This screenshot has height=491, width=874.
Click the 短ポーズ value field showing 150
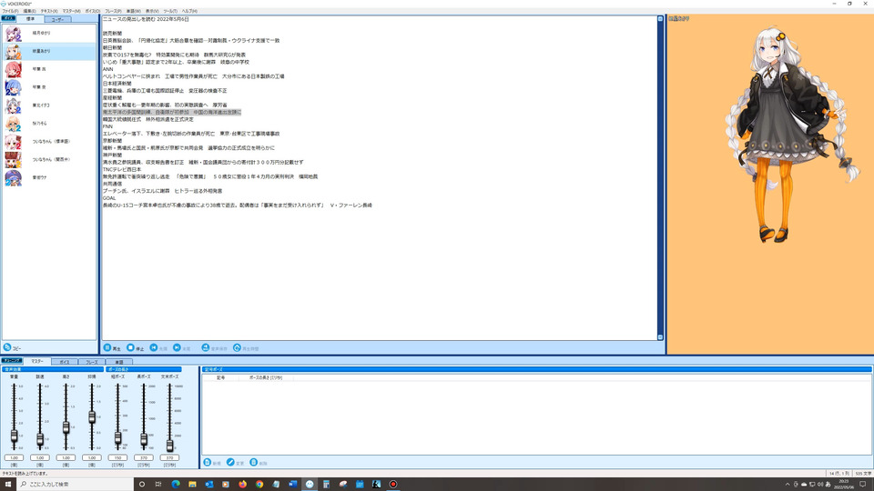click(x=117, y=457)
